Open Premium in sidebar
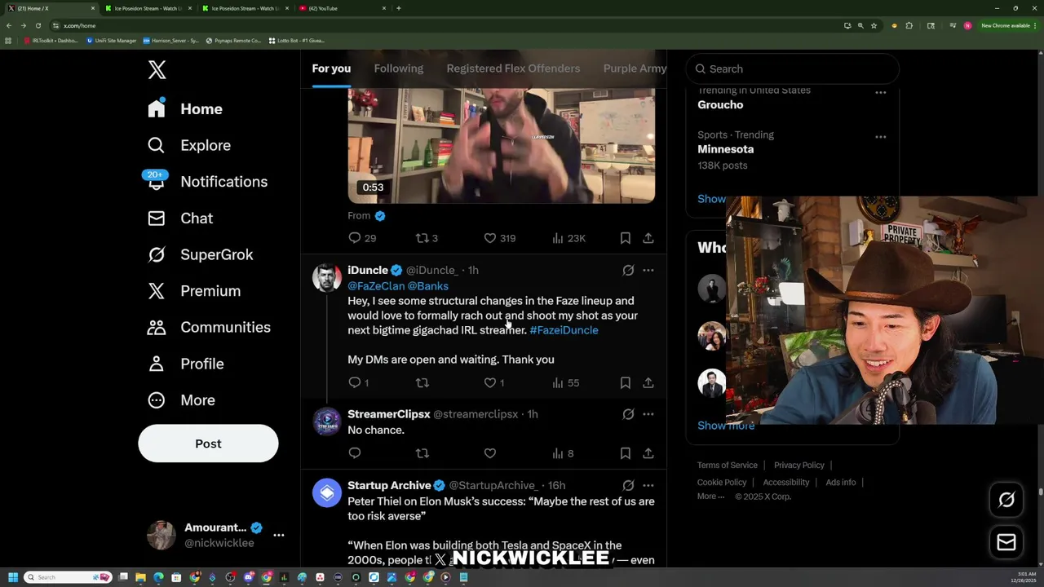The height and width of the screenshot is (587, 1044). (193, 290)
